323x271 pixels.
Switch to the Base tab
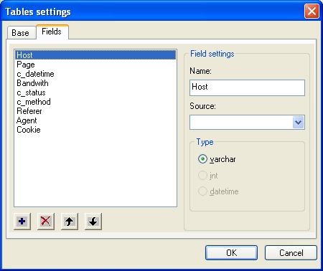point(21,33)
